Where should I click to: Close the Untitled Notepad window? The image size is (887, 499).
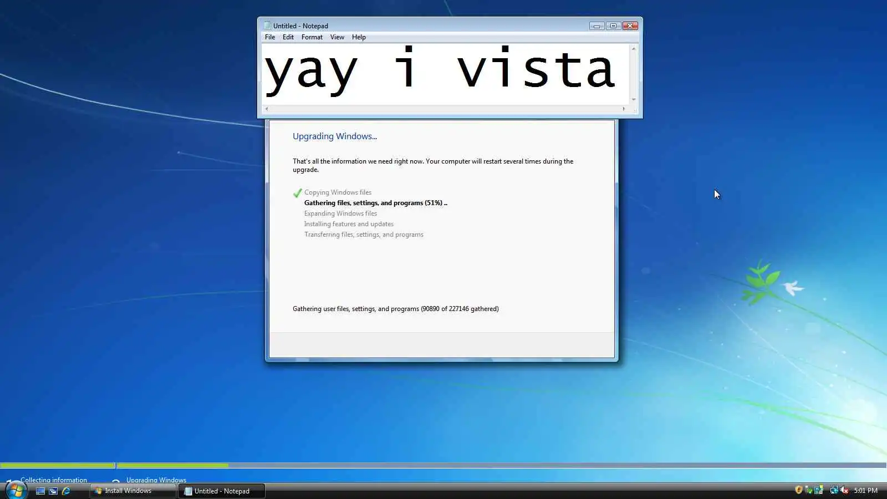630,26
